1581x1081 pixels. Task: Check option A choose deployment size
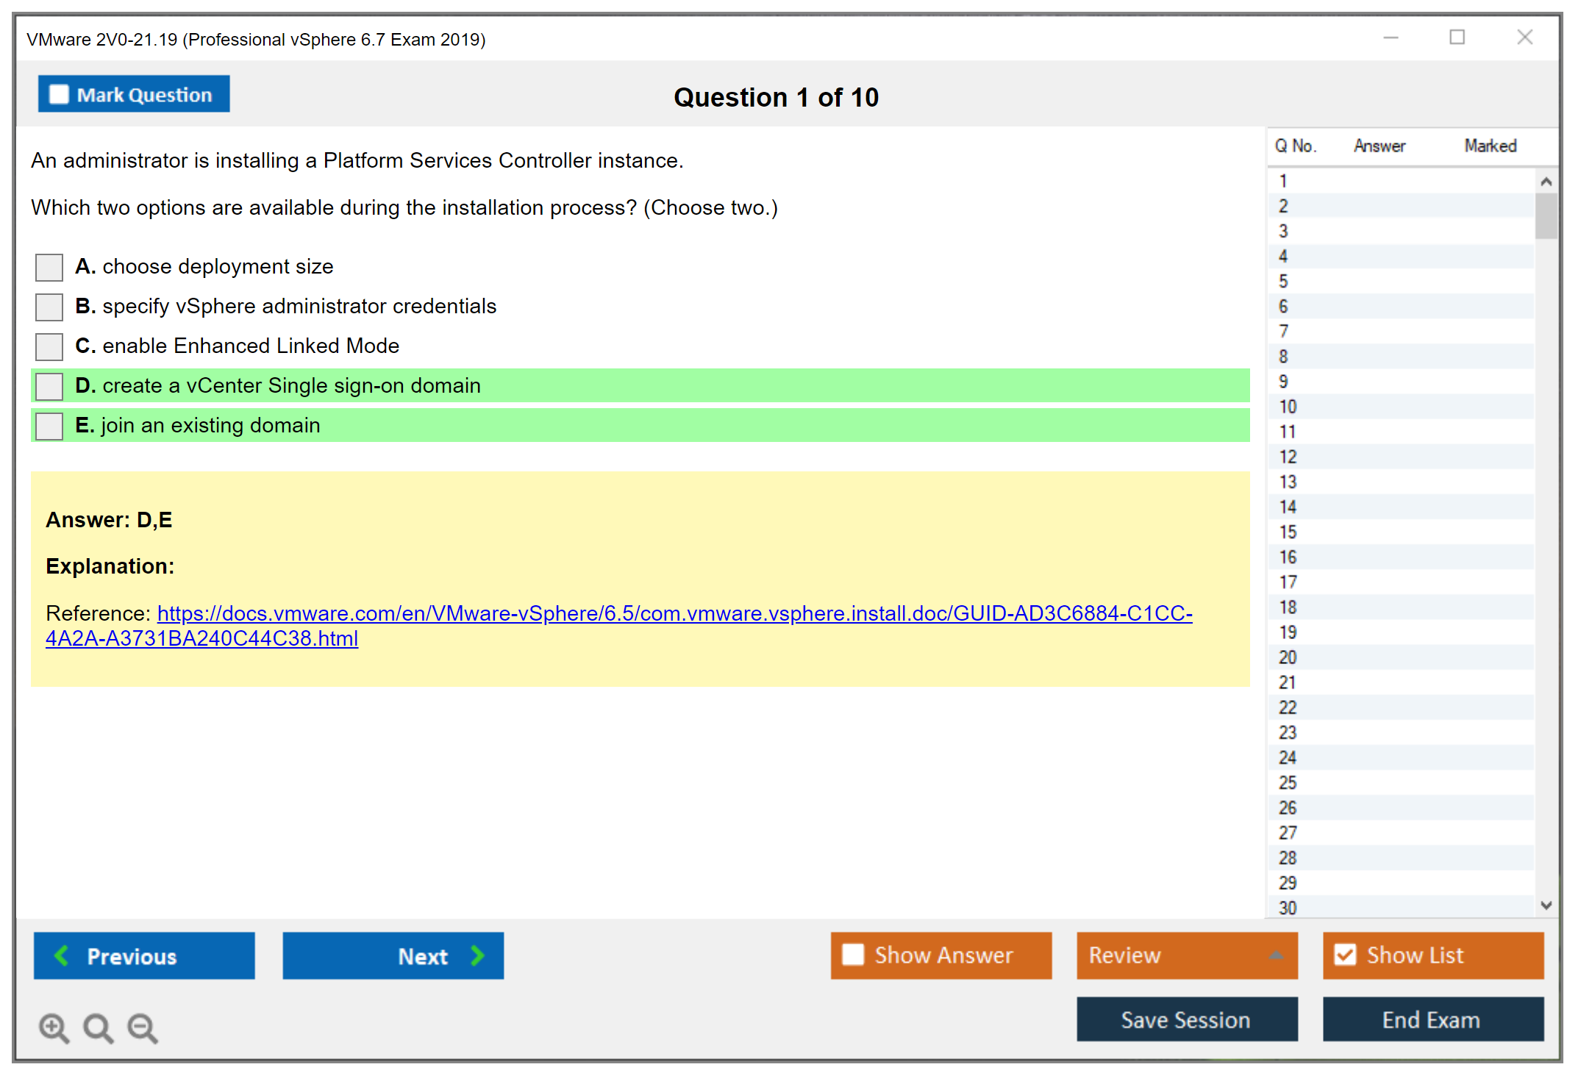pyautogui.click(x=49, y=267)
